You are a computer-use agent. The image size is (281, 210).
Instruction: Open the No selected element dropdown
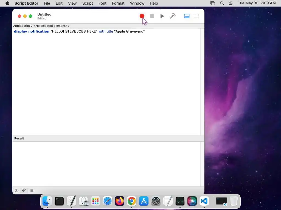(x=52, y=26)
